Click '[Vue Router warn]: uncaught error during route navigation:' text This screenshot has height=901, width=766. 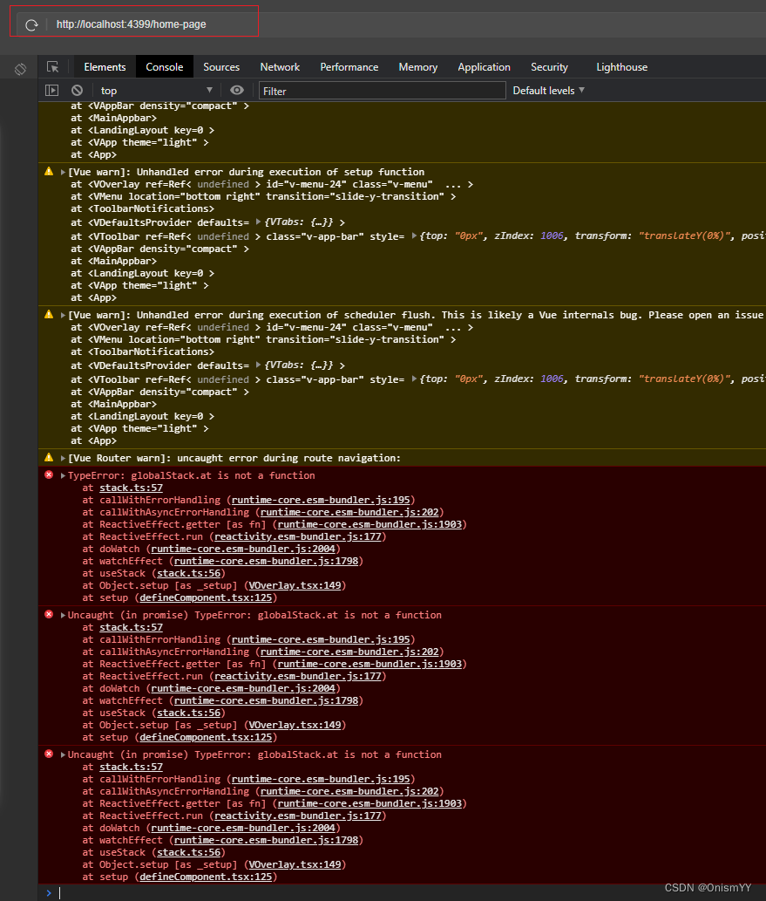click(x=234, y=458)
